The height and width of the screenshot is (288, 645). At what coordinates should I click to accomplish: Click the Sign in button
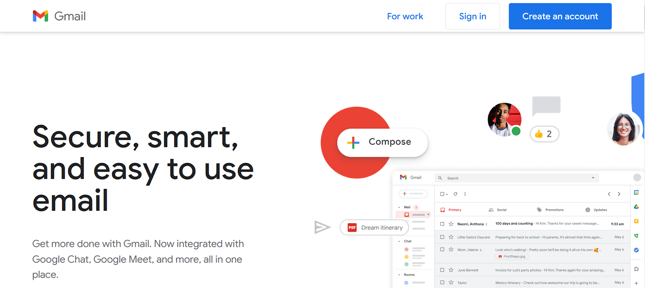coord(472,16)
